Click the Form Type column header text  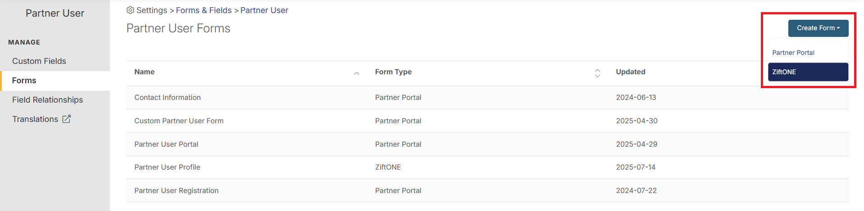click(393, 72)
